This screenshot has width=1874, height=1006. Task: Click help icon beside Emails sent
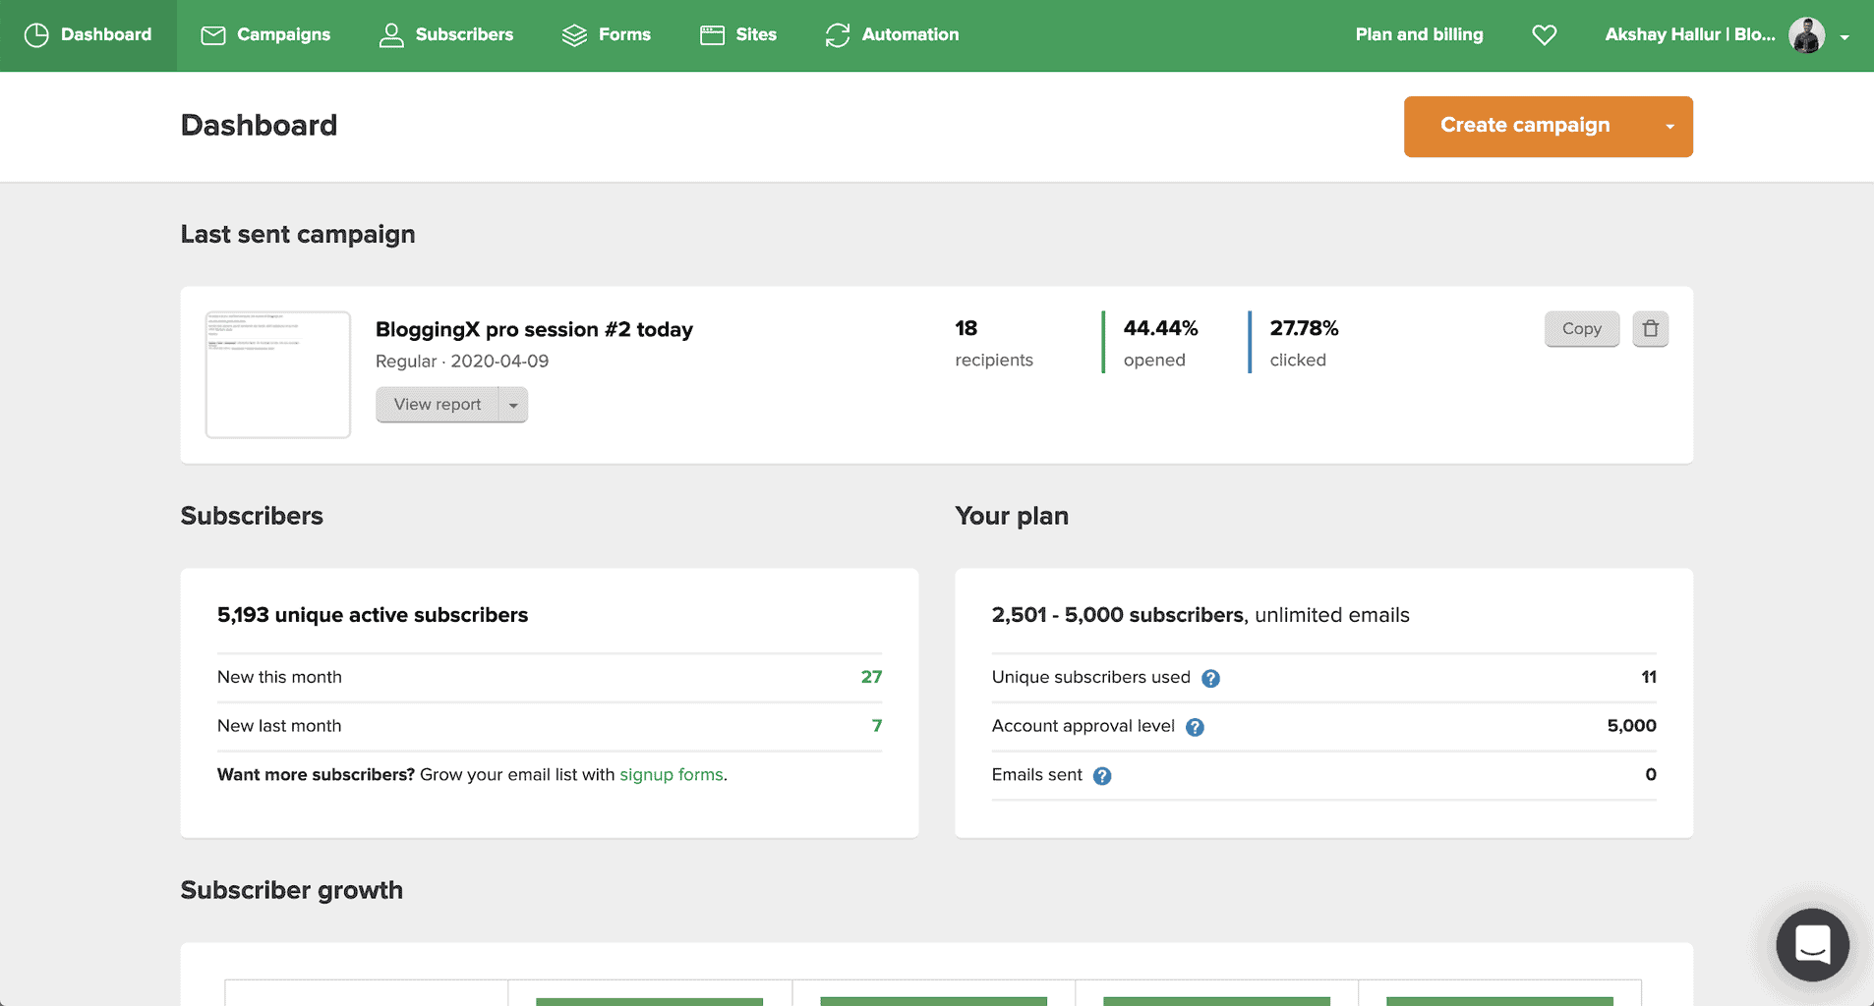pyautogui.click(x=1102, y=776)
